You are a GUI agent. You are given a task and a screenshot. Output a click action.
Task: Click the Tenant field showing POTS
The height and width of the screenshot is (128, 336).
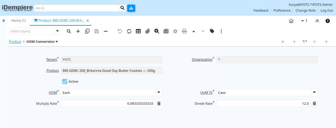coord(112,60)
